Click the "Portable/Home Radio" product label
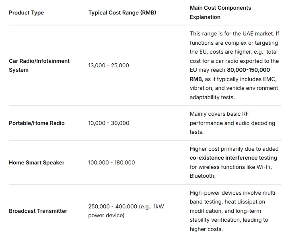290x235 pixels. (x=37, y=123)
